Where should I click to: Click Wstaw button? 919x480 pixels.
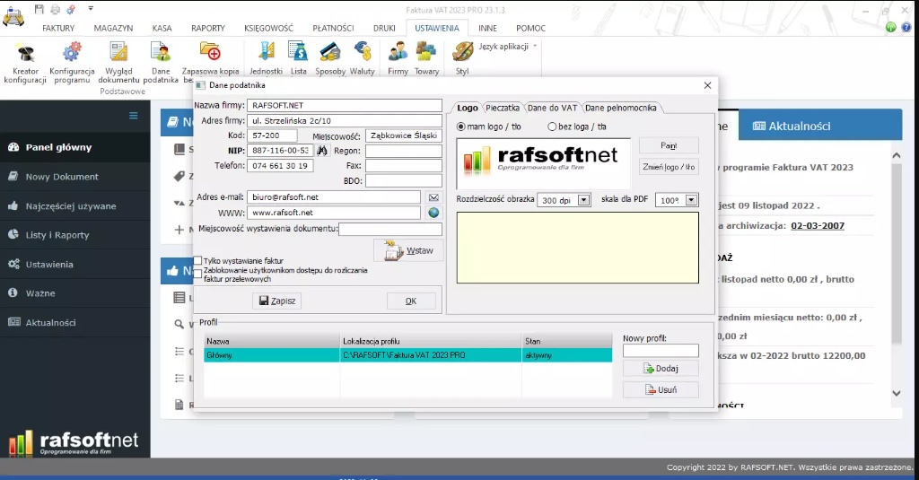[408, 251]
